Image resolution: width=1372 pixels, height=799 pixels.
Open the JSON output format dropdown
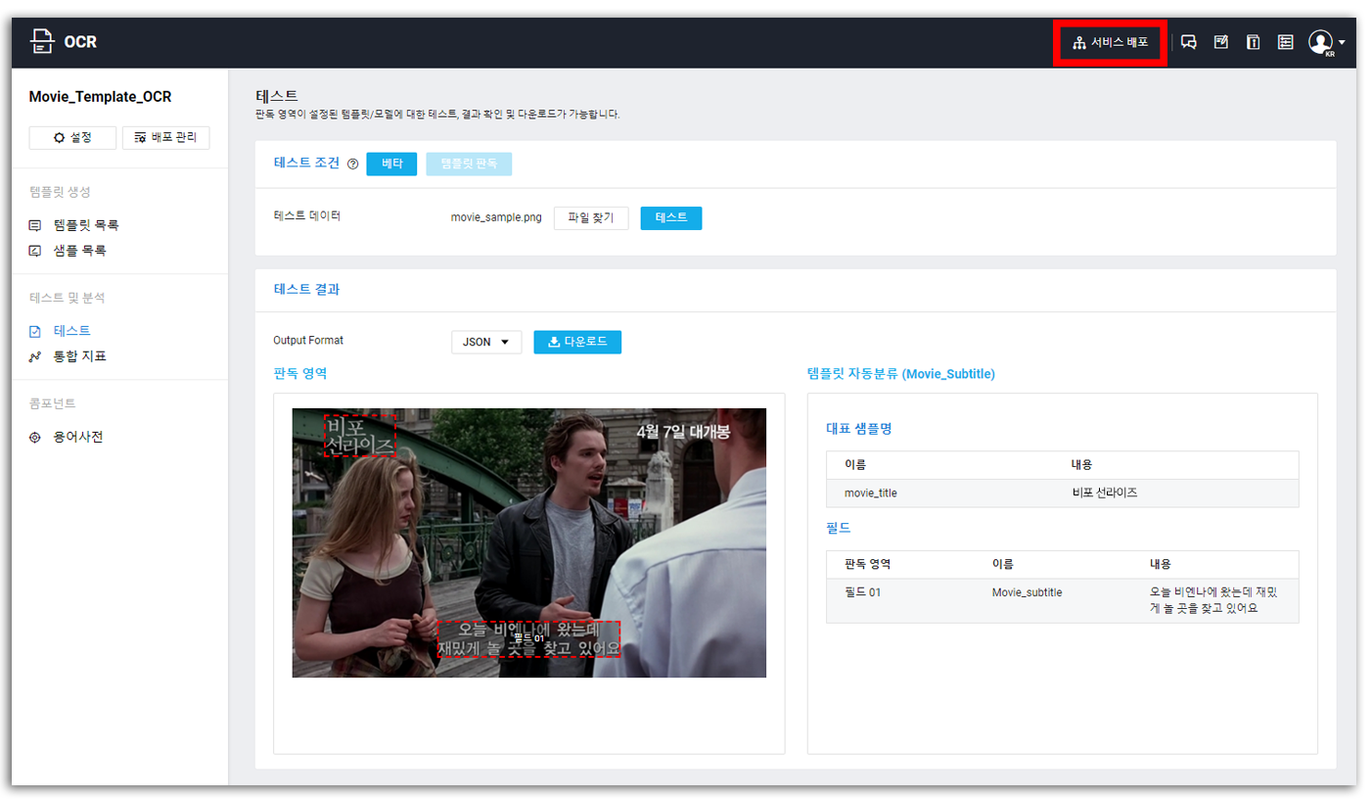click(x=486, y=342)
